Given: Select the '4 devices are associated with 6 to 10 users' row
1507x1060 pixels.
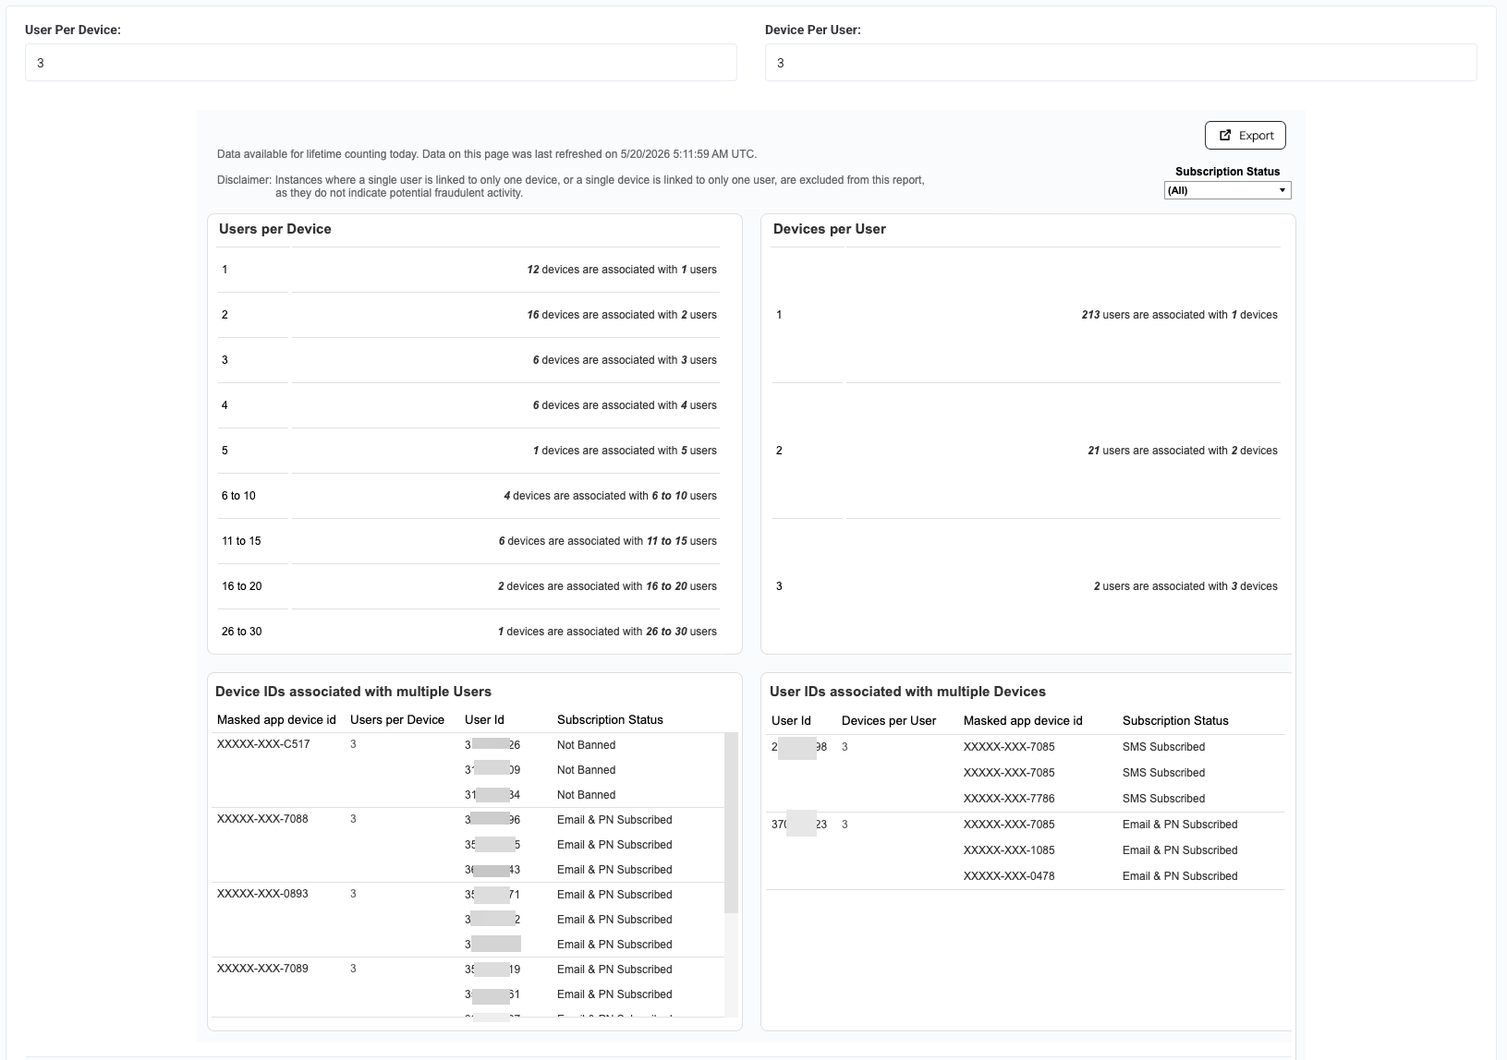Looking at the screenshot, I should click(468, 496).
